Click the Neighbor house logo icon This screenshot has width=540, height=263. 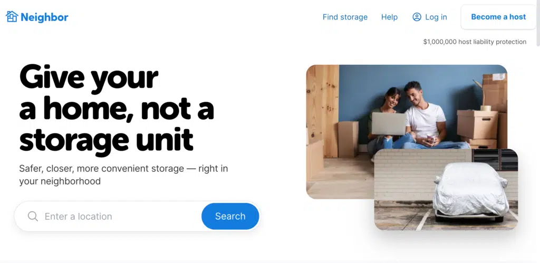click(x=12, y=16)
